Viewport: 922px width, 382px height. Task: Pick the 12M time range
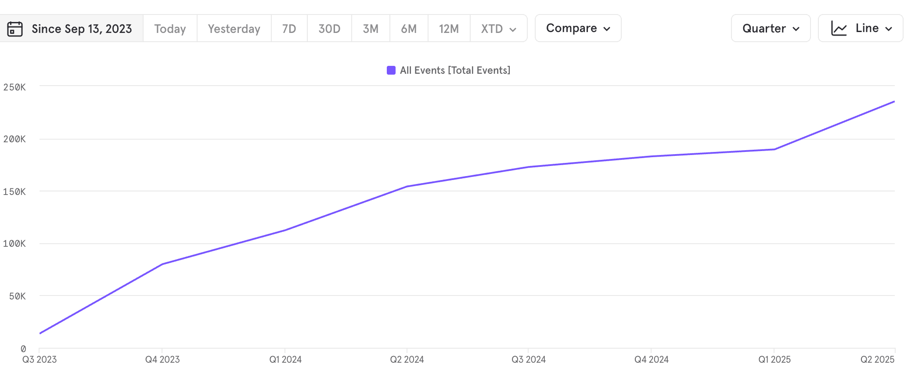click(x=449, y=29)
